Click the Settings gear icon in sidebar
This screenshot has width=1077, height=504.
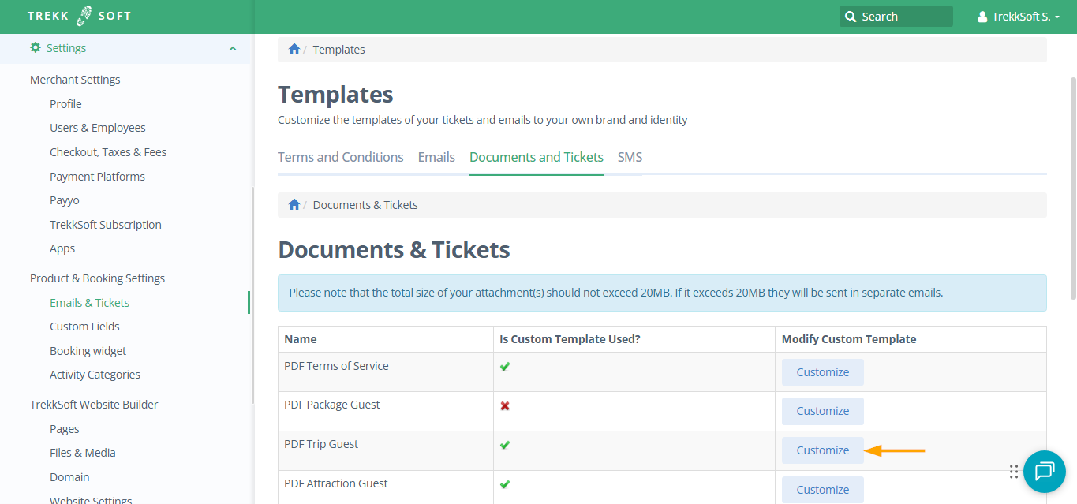(36, 48)
